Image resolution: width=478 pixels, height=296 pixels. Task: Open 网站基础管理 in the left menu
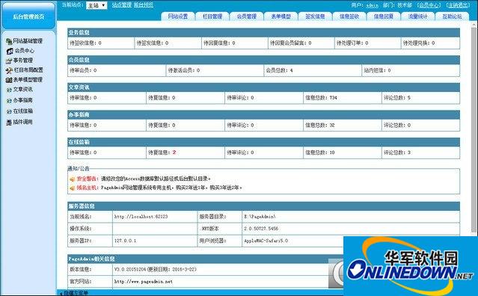coord(28,41)
